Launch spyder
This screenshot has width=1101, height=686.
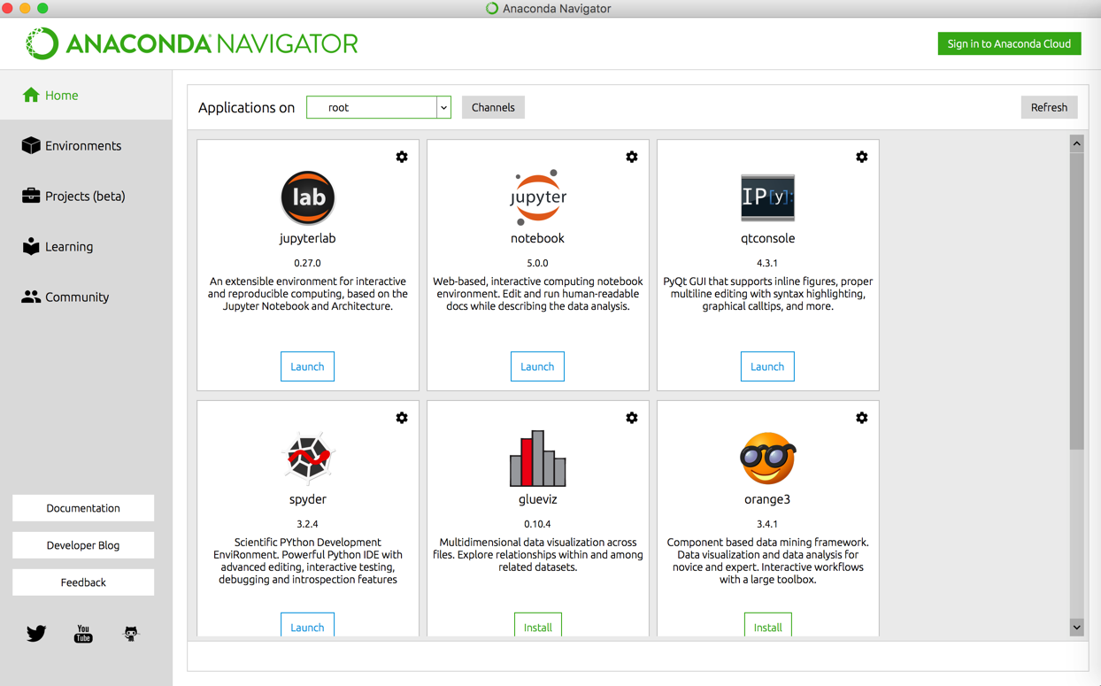(x=307, y=625)
